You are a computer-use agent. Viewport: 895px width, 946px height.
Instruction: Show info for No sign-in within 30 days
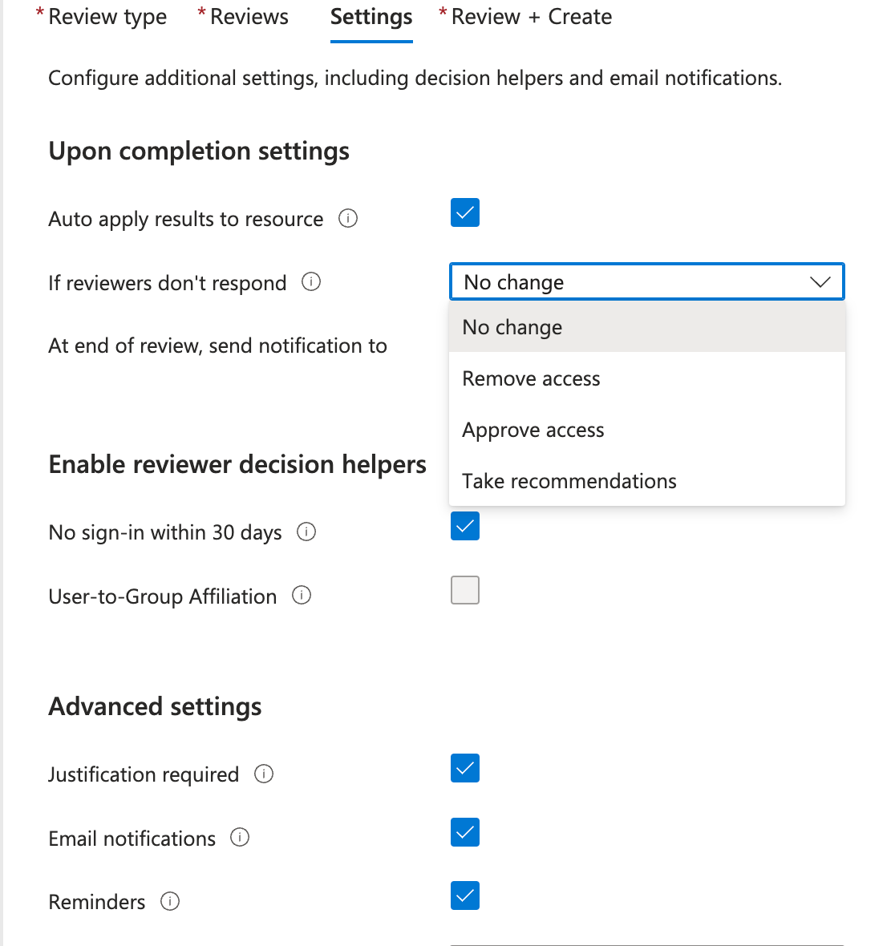[306, 532]
